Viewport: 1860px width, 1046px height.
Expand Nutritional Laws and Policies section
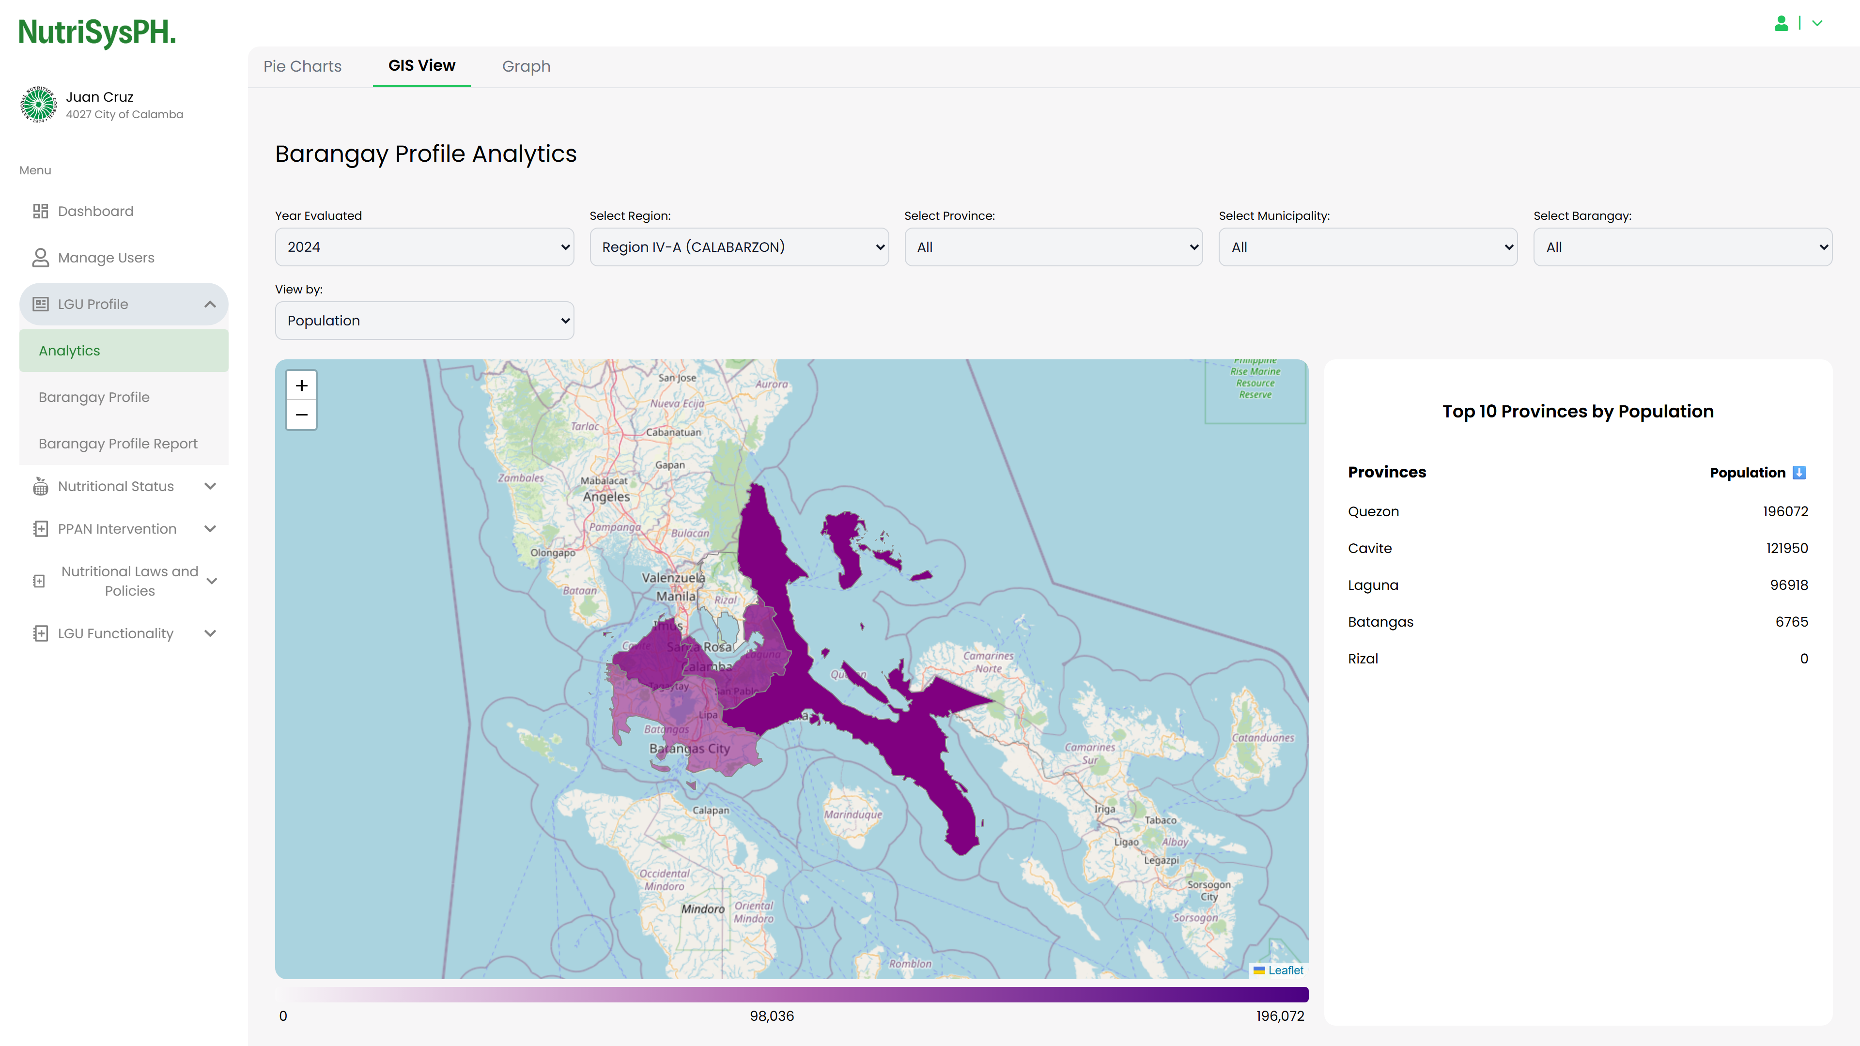click(212, 581)
